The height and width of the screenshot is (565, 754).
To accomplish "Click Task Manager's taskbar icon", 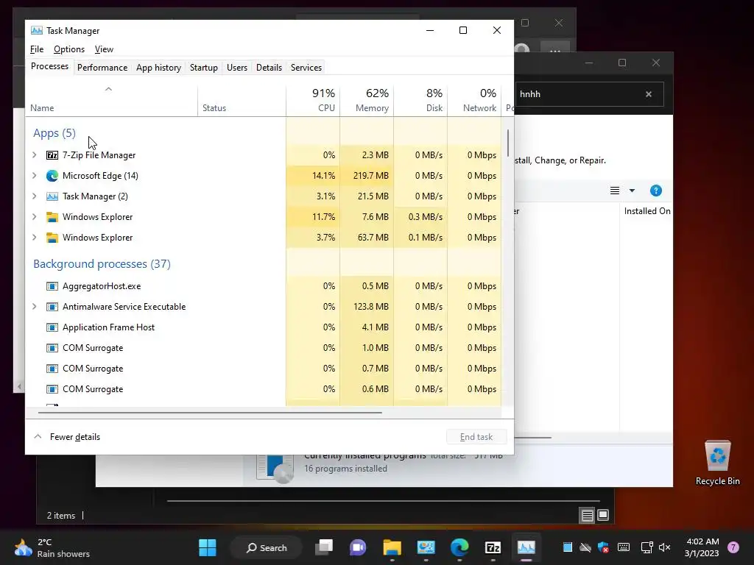I will click(526, 547).
